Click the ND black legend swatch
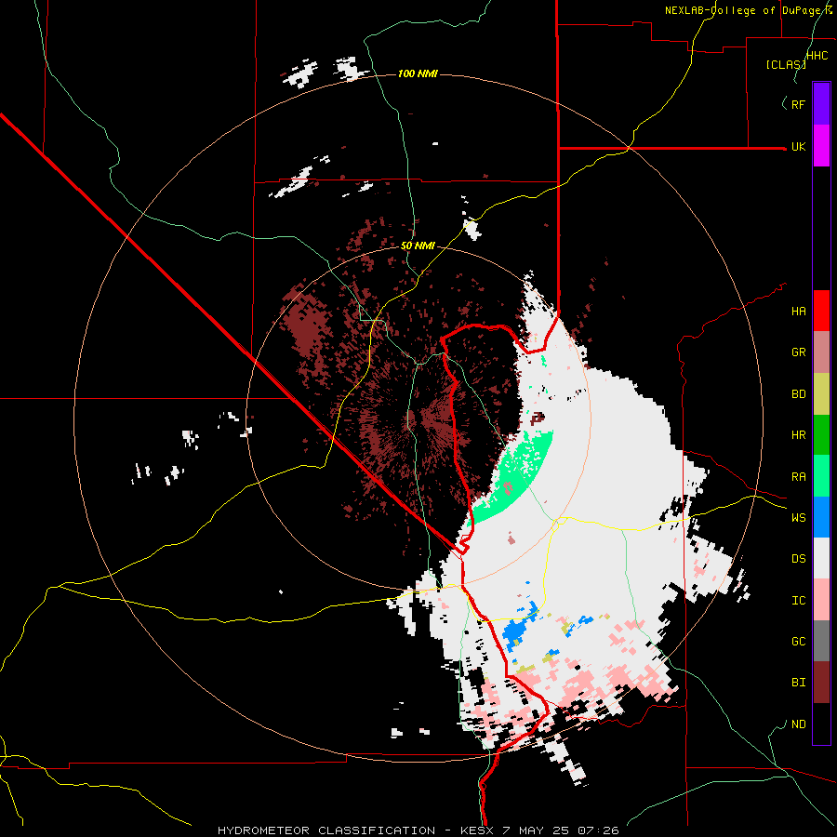The height and width of the screenshot is (837, 837). tap(821, 724)
